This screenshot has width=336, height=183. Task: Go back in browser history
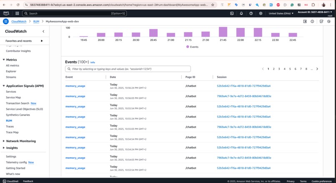pyautogui.click(x=4, y=5)
